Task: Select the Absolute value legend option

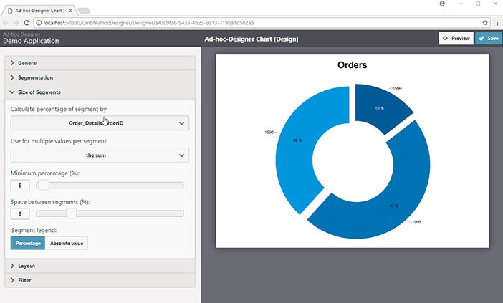Action: [67, 243]
